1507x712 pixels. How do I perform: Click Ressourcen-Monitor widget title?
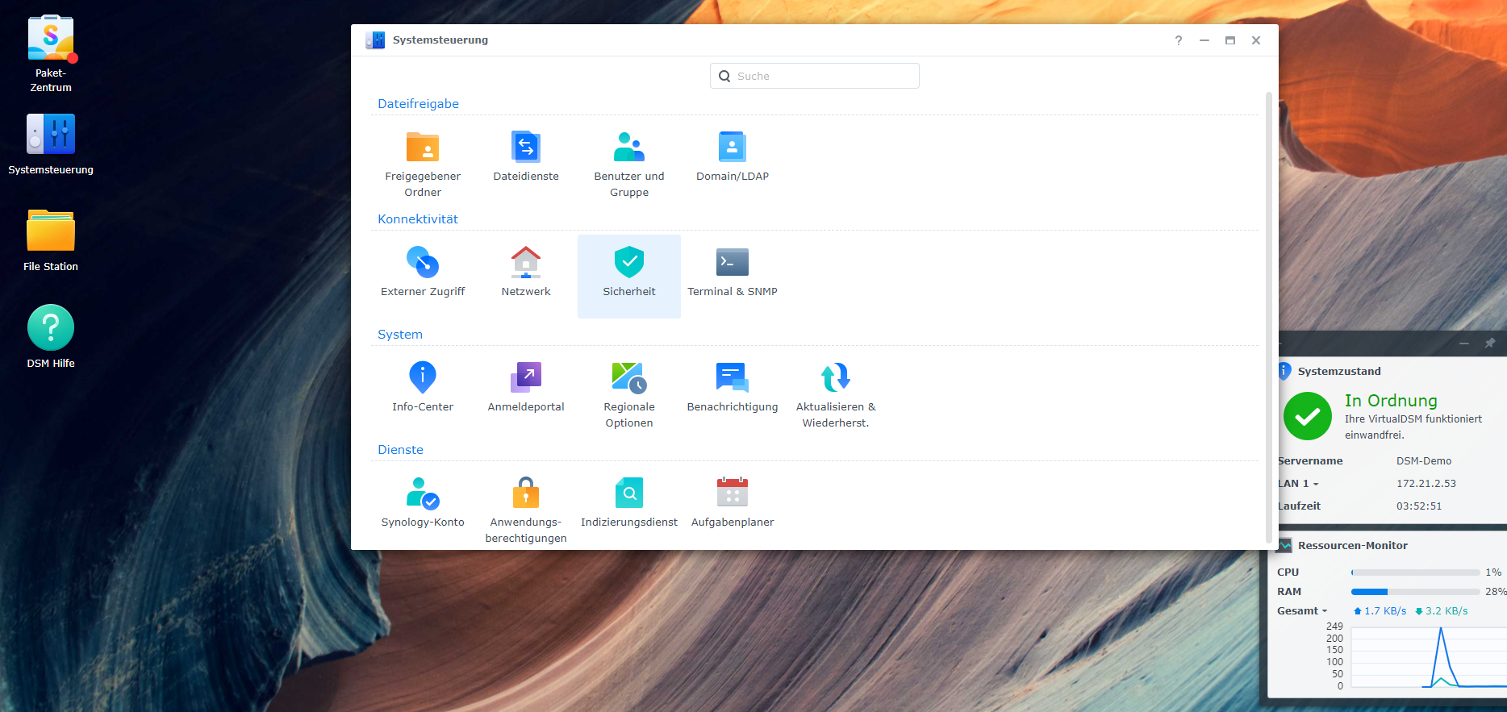point(1353,546)
